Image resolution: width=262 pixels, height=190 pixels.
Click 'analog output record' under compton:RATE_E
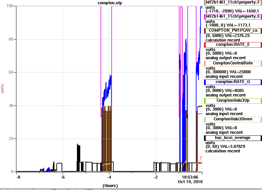[225, 58]
